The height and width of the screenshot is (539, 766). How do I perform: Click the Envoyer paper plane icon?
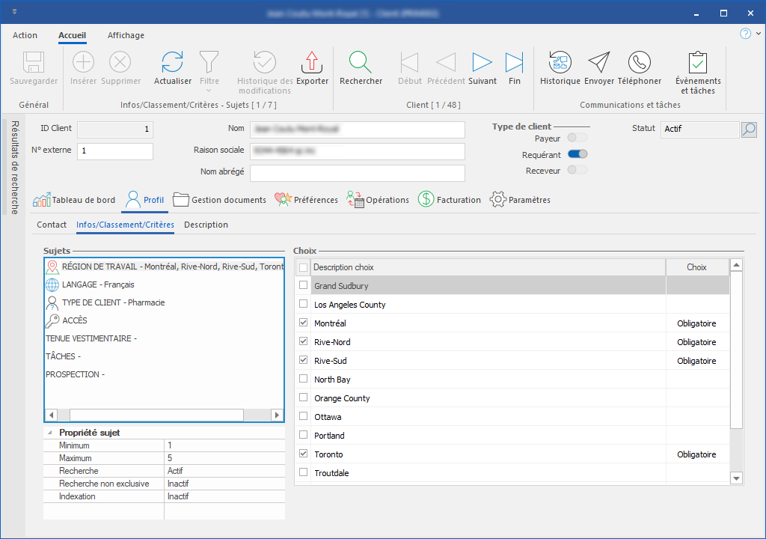pyautogui.click(x=598, y=63)
